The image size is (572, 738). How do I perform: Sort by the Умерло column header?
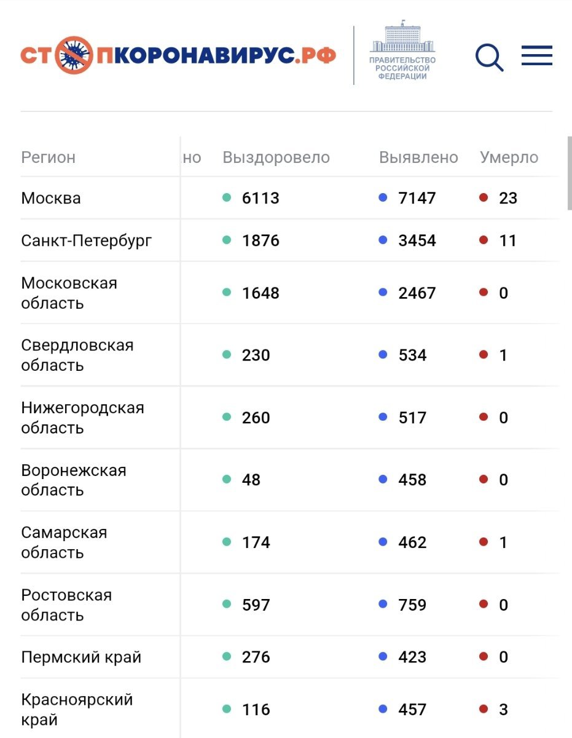click(x=509, y=157)
